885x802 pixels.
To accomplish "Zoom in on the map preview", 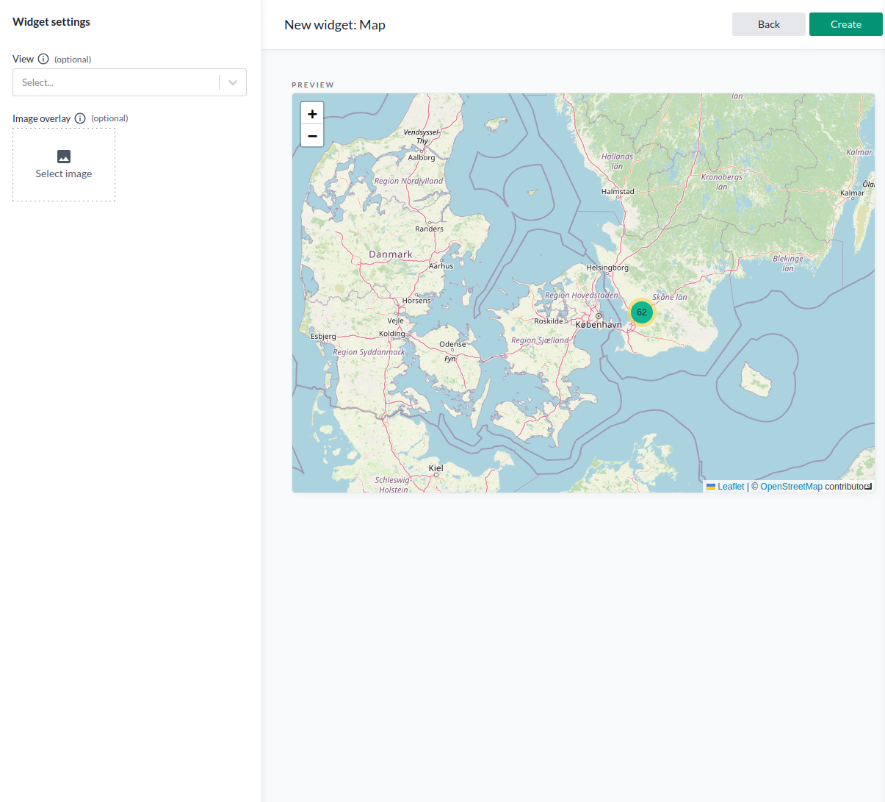I will (312, 112).
